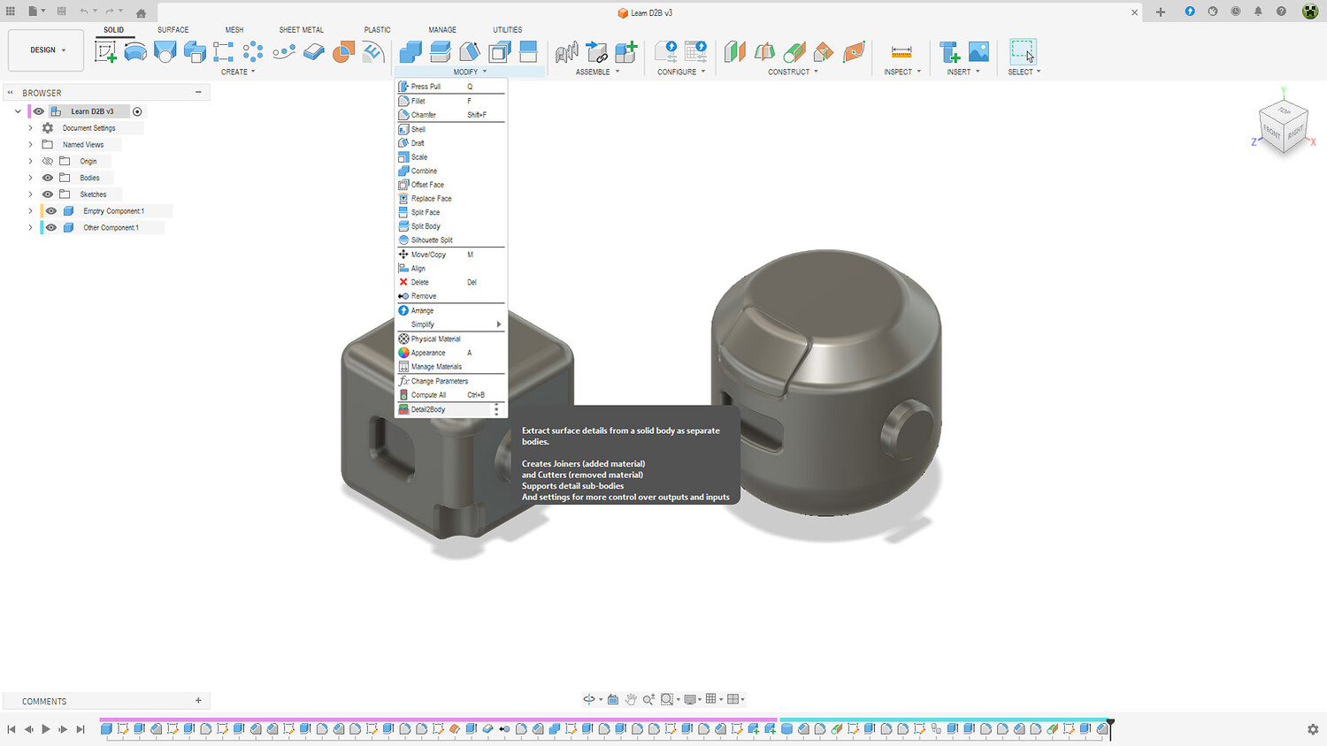Toggle visibility of Other Component:1

pyautogui.click(x=51, y=227)
